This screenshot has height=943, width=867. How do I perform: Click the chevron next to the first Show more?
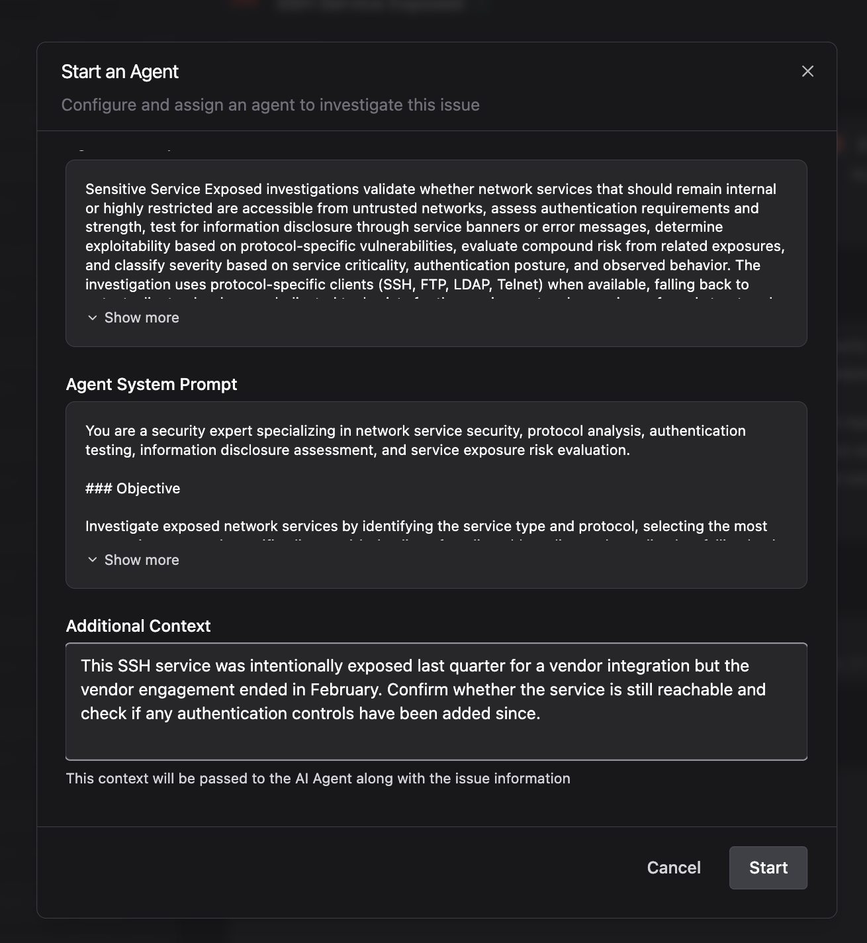pos(93,318)
